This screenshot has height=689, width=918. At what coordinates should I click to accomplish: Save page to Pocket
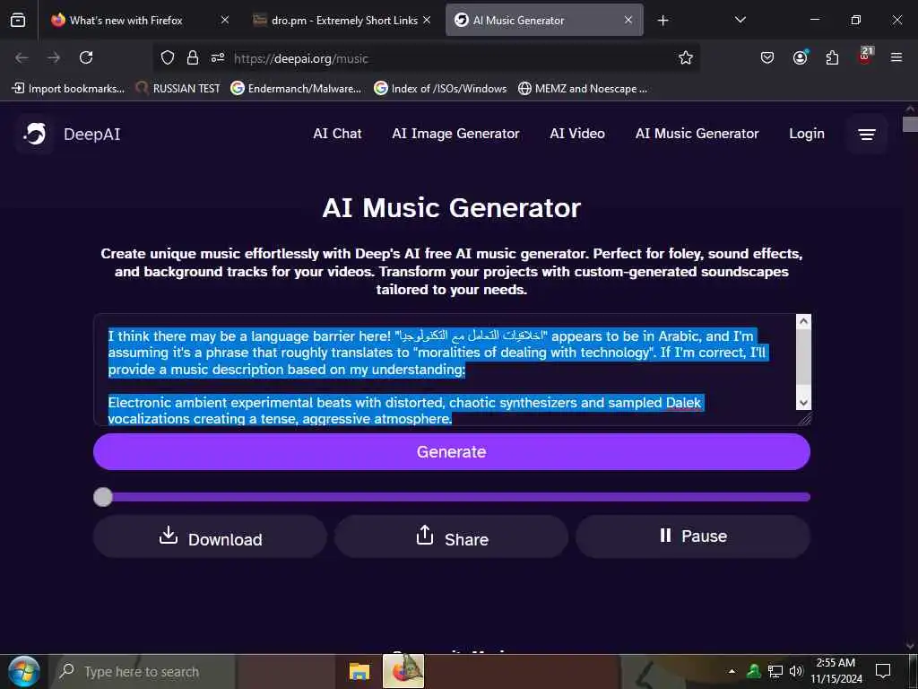tap(767, 57)
